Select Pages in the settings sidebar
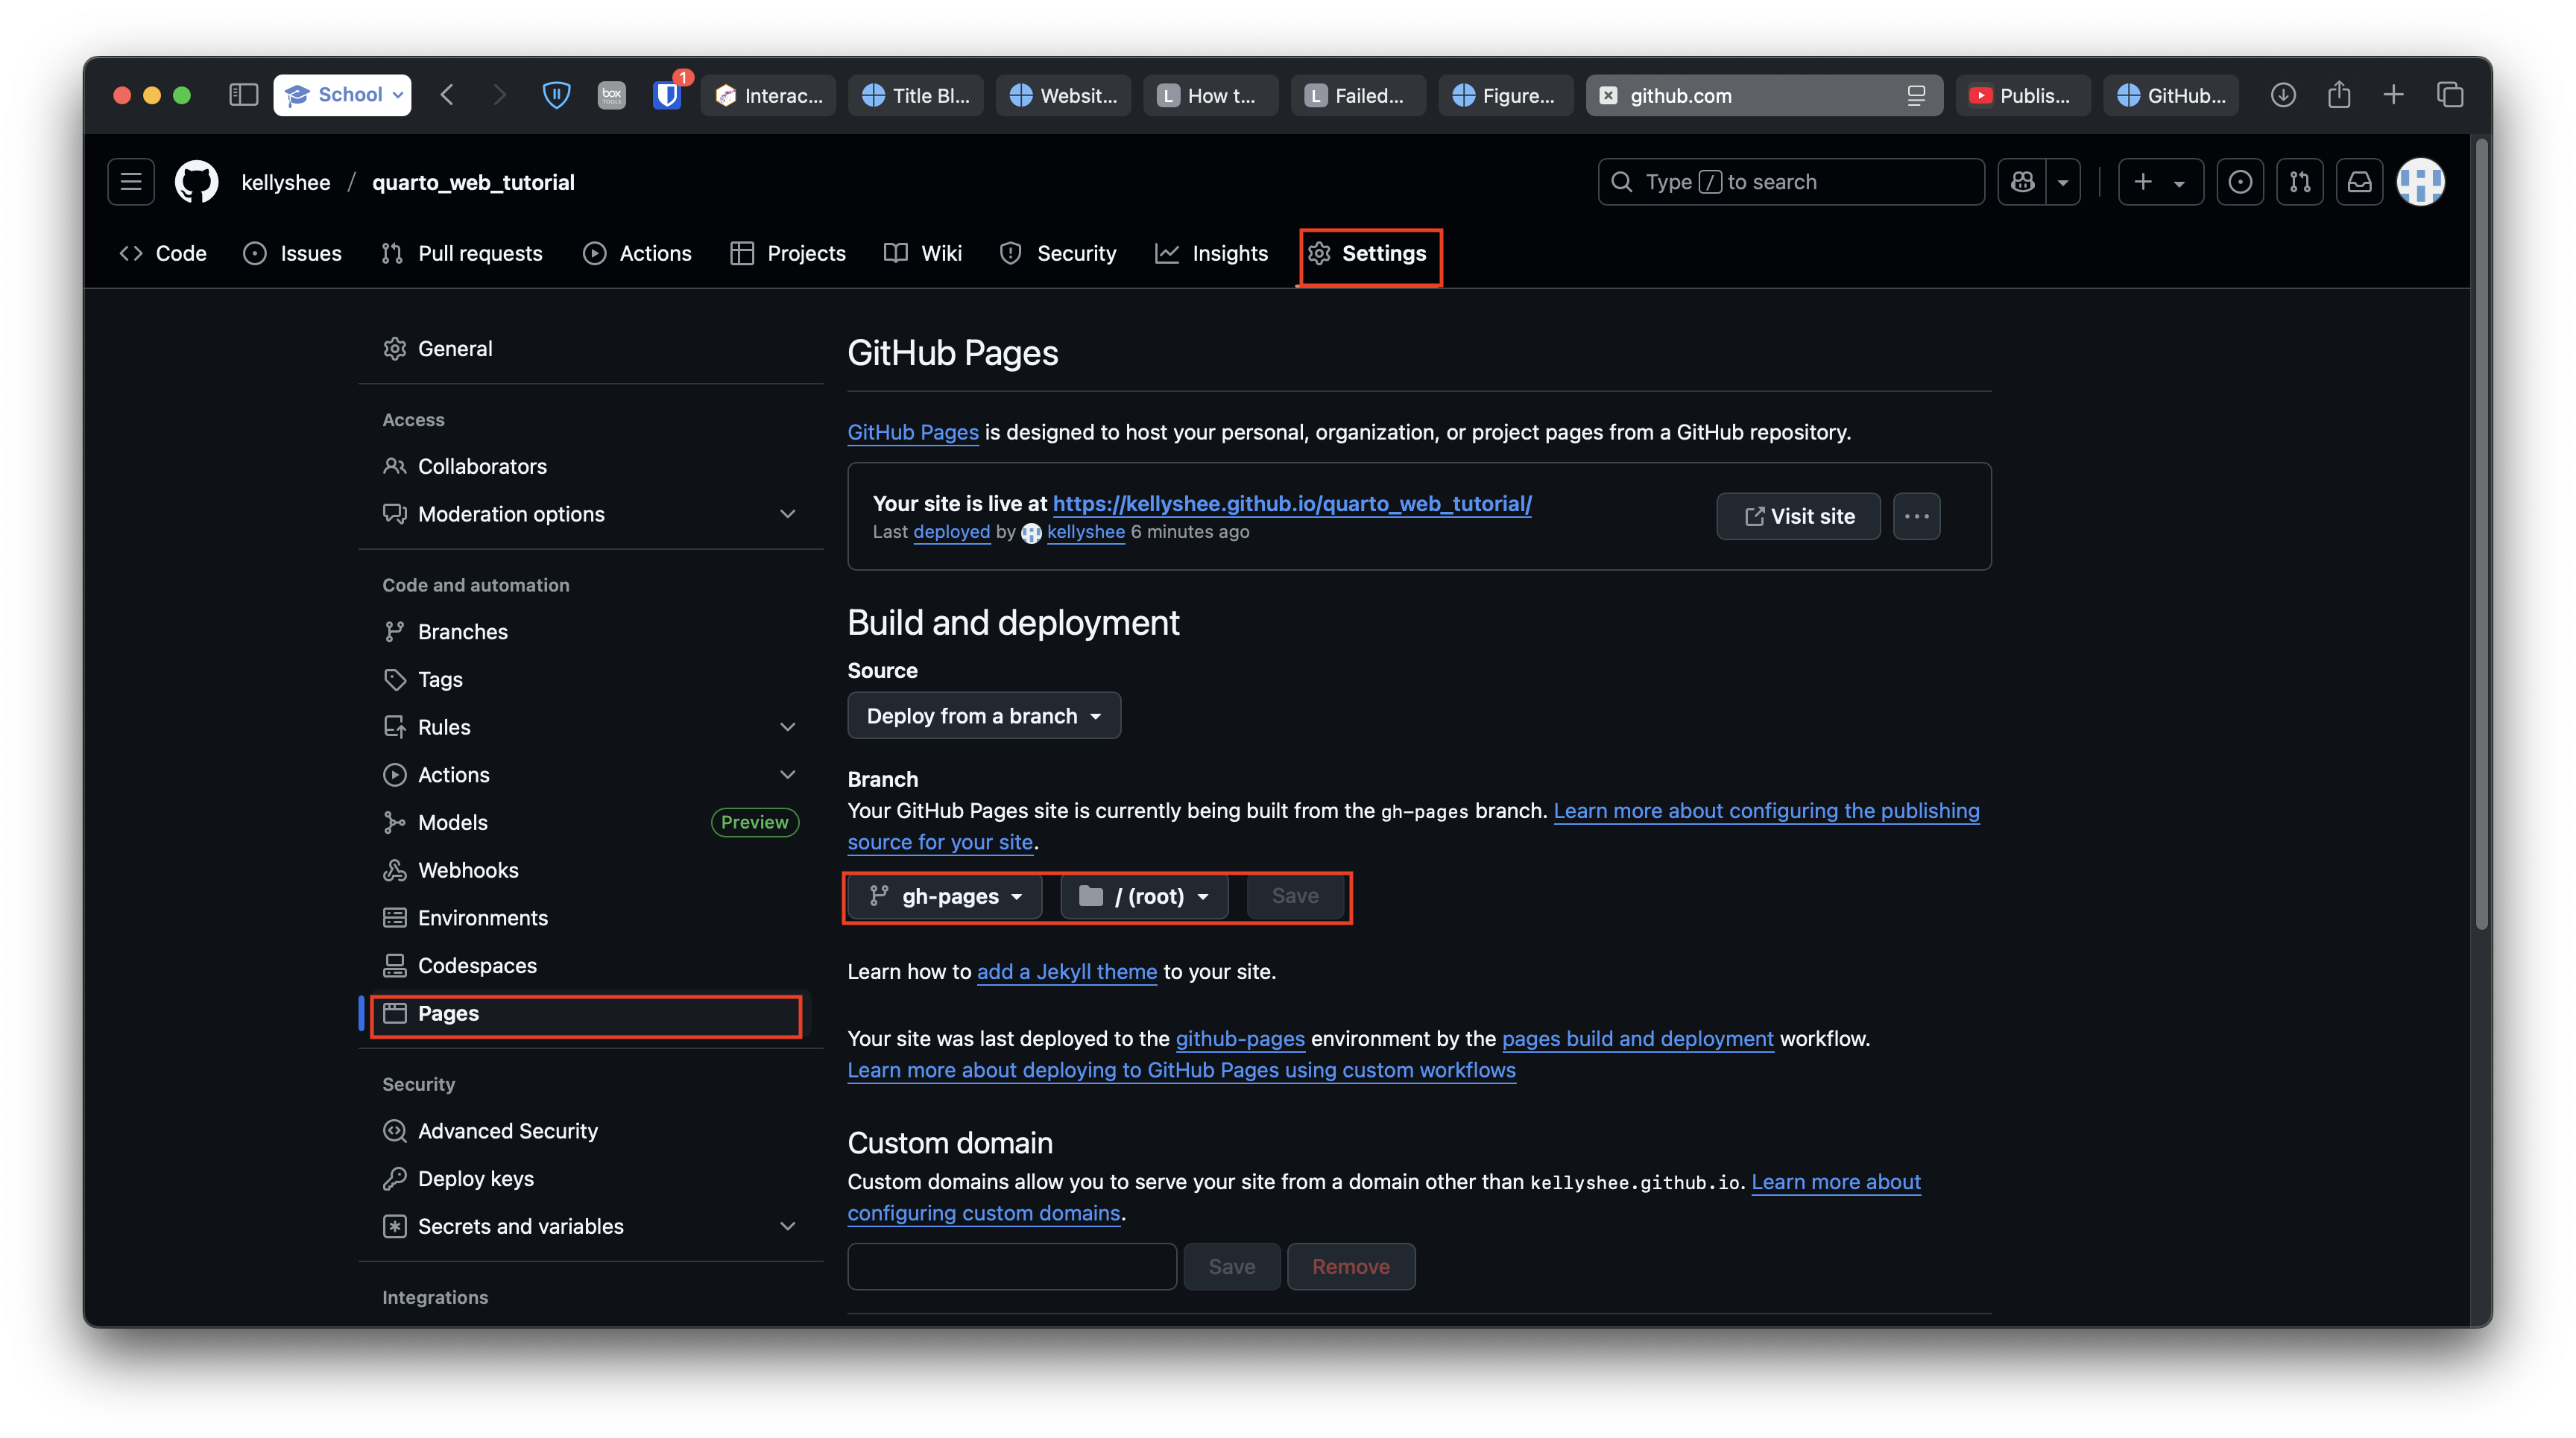The height and width of the screenshot is (1438, 2576). 590,1013
